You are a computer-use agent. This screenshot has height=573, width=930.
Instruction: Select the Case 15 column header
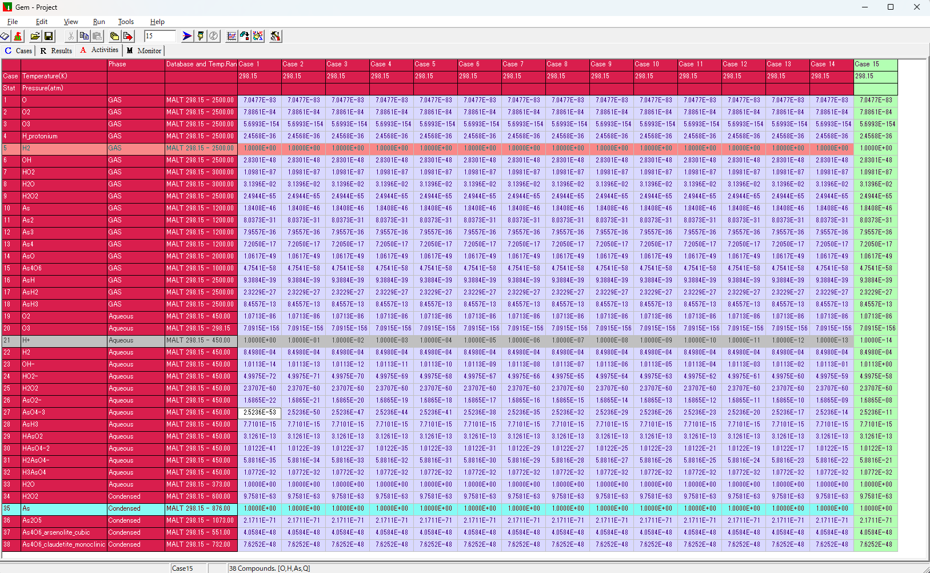tap(876, 64)
